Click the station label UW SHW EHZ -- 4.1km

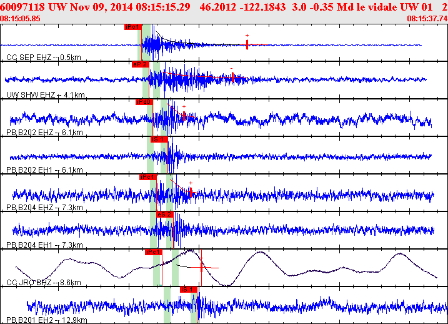(46, 95)
